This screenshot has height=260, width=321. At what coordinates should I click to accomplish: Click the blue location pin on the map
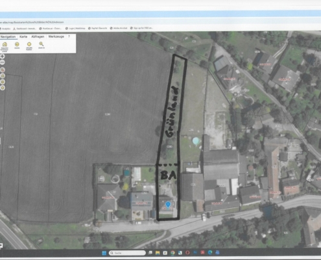168,205
